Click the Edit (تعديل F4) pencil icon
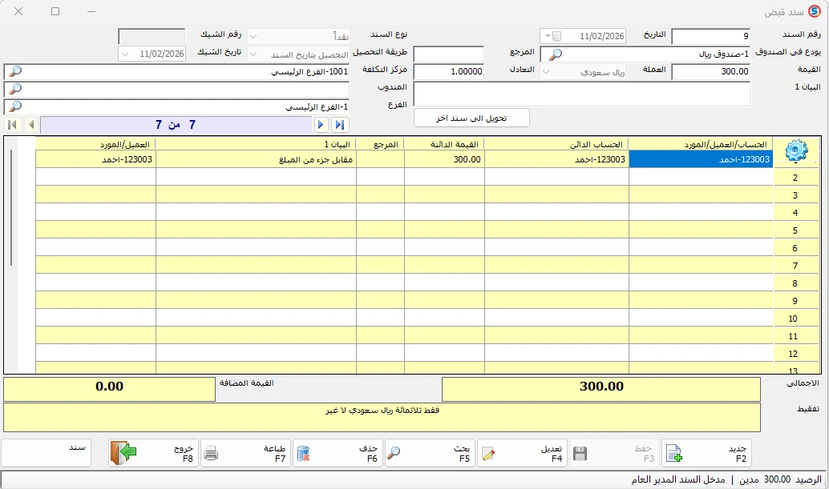This screenshot has width=829, height=489. 488,454
